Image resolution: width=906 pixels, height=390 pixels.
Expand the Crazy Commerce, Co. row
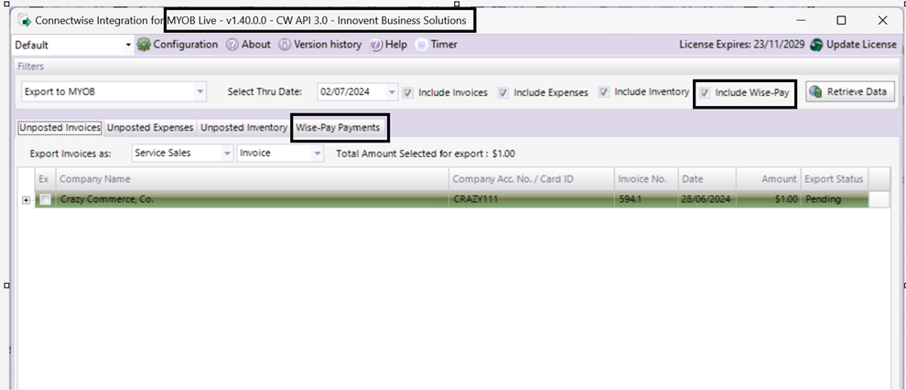click(26, 200)
